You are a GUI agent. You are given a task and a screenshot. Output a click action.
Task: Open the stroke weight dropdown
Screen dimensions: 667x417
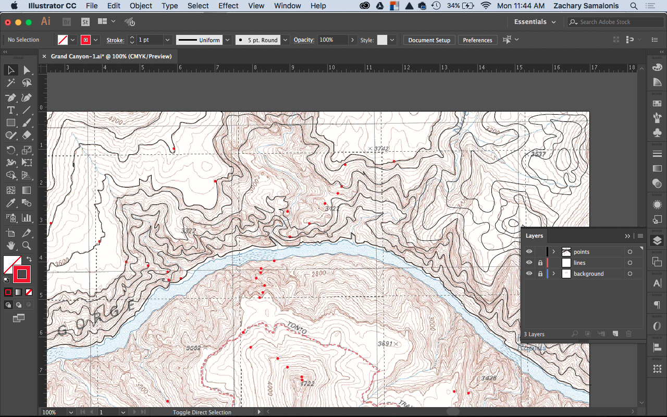(167, 40)
